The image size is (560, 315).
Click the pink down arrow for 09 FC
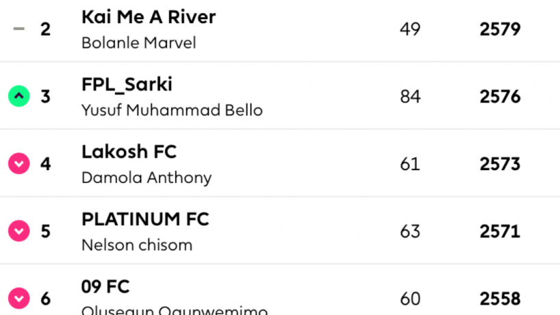click(19, 298)
